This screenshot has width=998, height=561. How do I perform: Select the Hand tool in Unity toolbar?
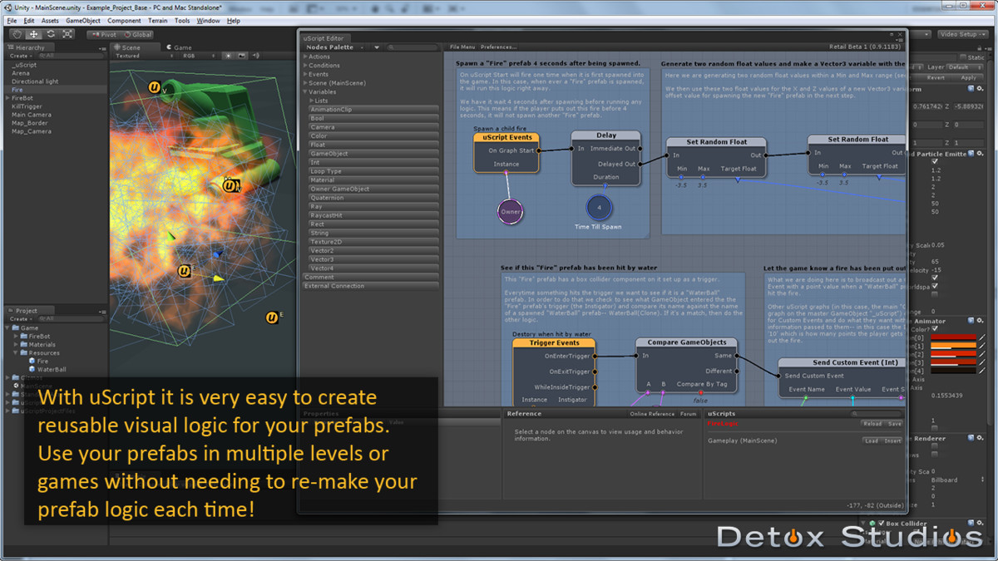pyautogui.click(x=17, y=34)
